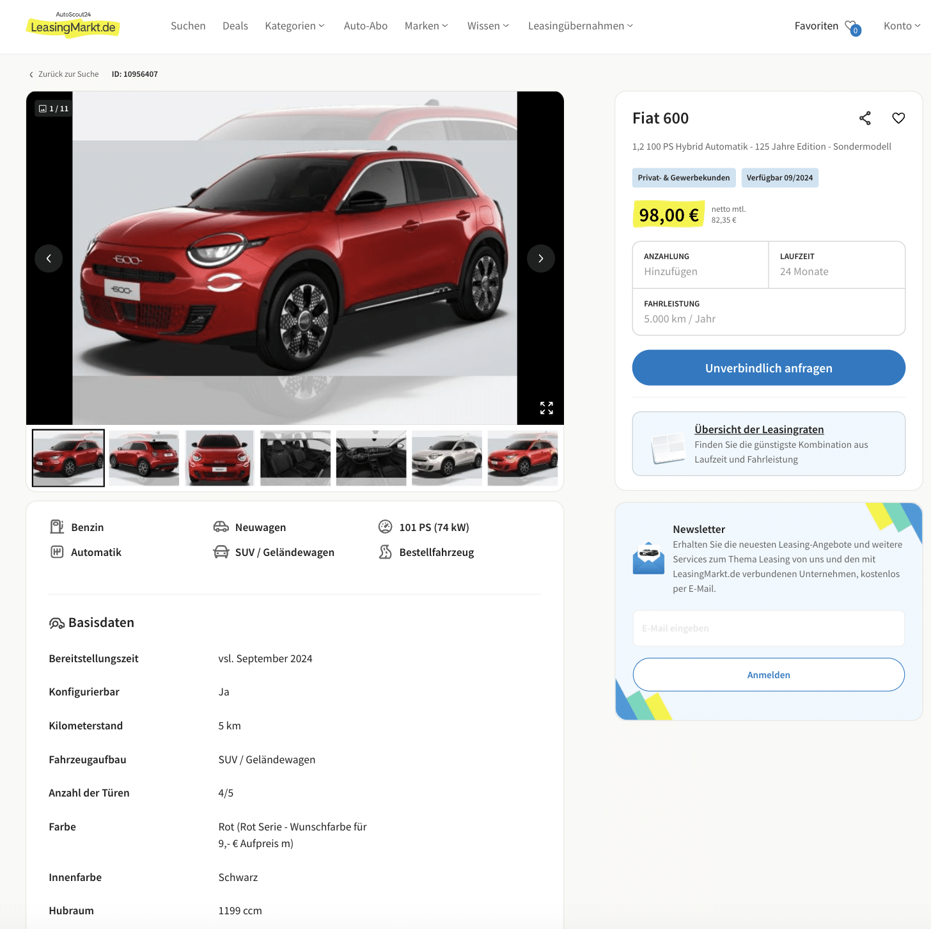The width and height of the screenshot is (931, 929).
Task: Click the 1/11 image counter badge
Action: tap(54, 109)
